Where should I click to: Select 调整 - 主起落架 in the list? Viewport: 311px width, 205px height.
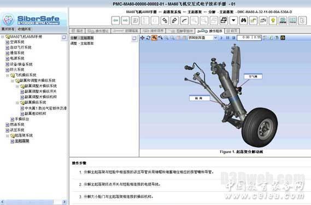pyautogui.click(x=82, y=43)
